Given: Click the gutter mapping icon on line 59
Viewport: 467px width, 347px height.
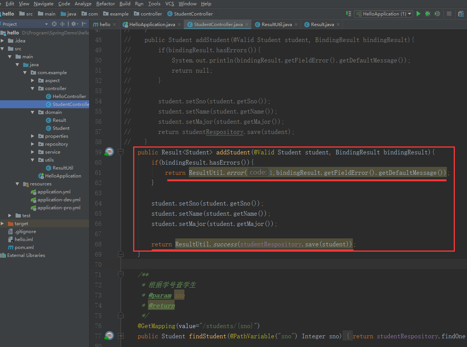Looking at the screenshot, I should [110, 152].
